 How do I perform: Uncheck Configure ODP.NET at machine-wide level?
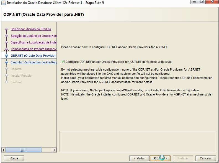click(x=63, y=61)
